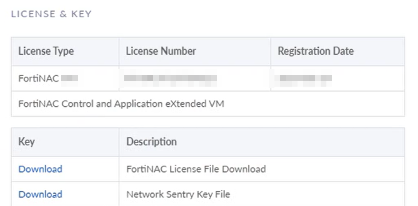Click the FortiNAC word in license type cell
The height and width of the screenshot is (206, 418).
click(38, 79)
